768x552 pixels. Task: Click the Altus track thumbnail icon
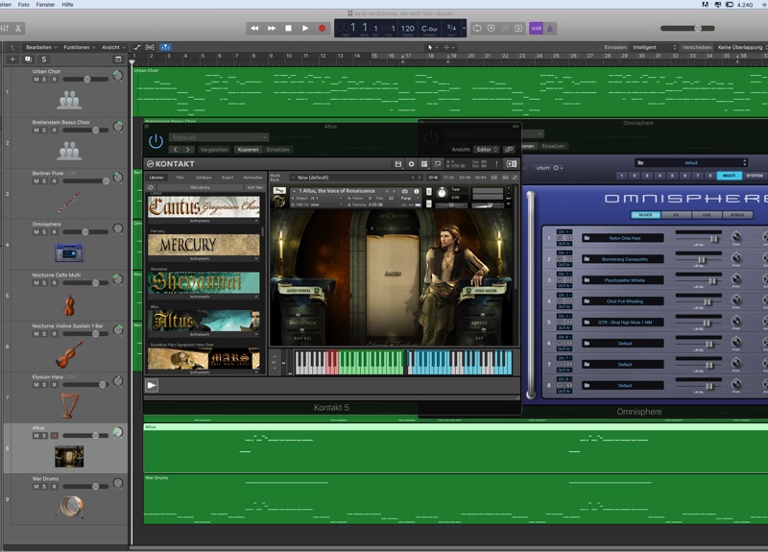tap(69, 457)
